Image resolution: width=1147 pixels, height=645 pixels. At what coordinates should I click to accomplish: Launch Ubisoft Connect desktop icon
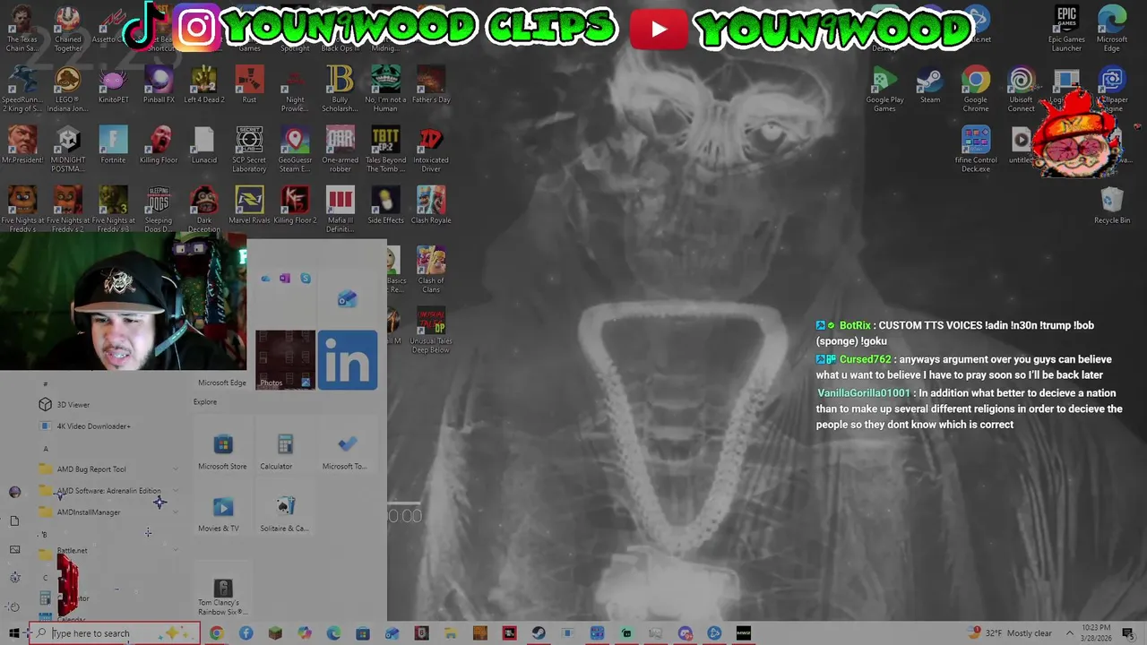[1021, 90]
